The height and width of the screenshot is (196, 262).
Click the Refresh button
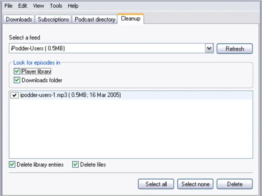point(234,49)
